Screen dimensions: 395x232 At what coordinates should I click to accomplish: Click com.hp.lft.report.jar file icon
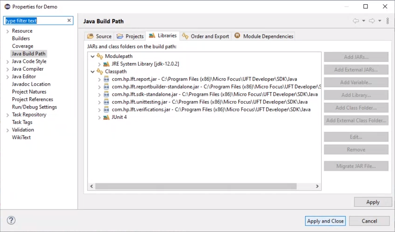[107, 79]
